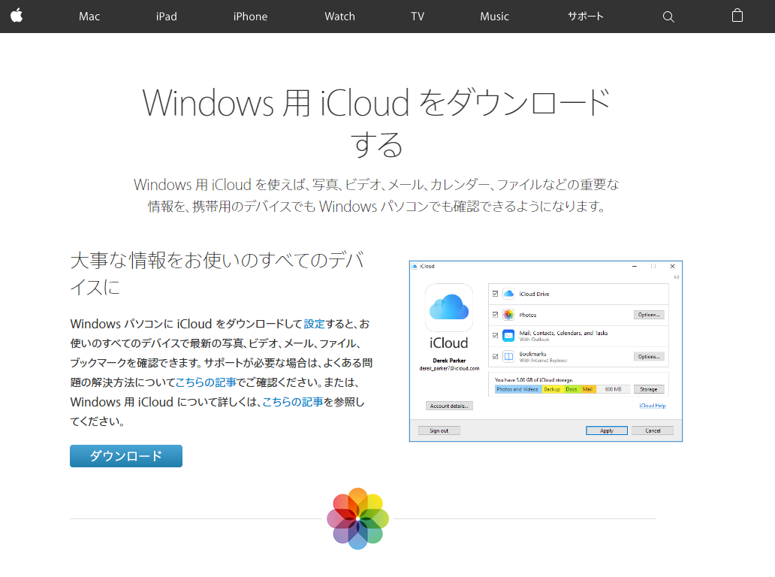
Task: Toggle the Photos checkbox
Action: 495,315
